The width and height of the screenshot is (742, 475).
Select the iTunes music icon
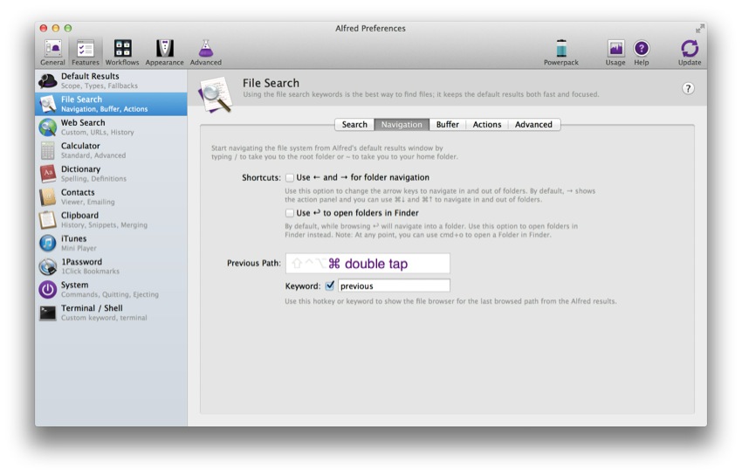(x=48, y=244)
